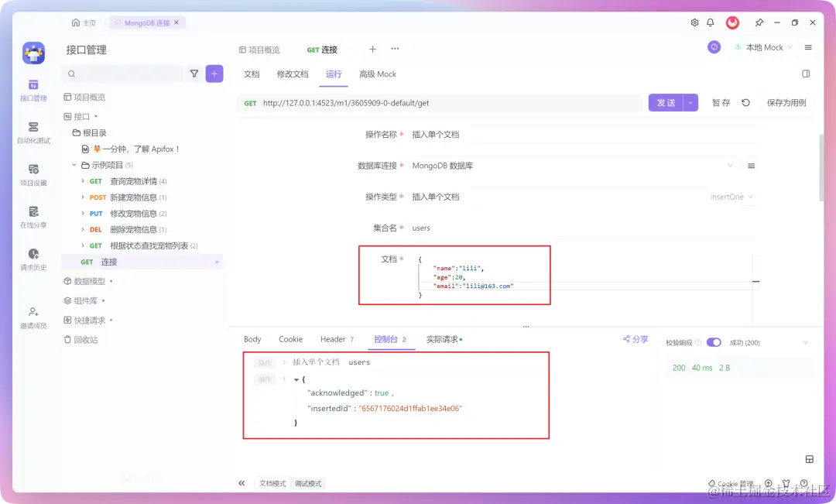
Task: Switch to 文档模式 at the bottom
Action: tap(271, 482)
